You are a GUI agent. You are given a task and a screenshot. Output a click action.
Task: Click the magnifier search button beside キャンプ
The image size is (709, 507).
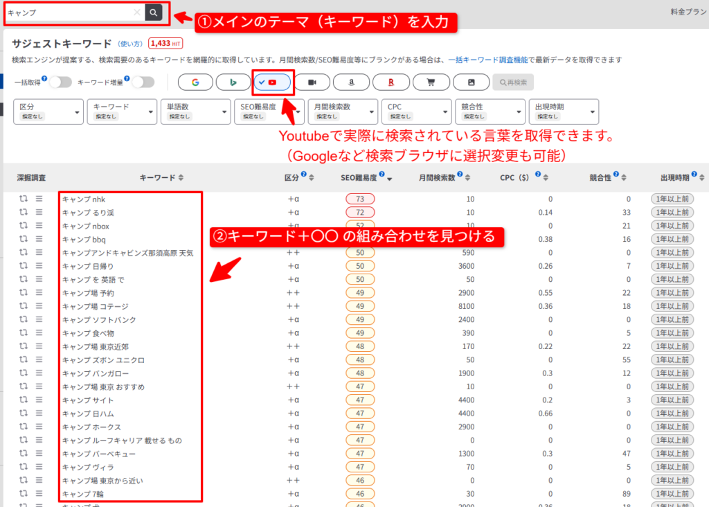pyautogui.click(x=153, y=12)
